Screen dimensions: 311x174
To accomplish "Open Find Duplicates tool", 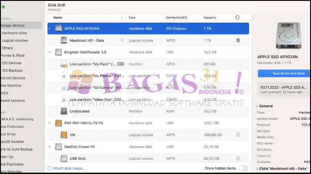I will pos(12,164).
